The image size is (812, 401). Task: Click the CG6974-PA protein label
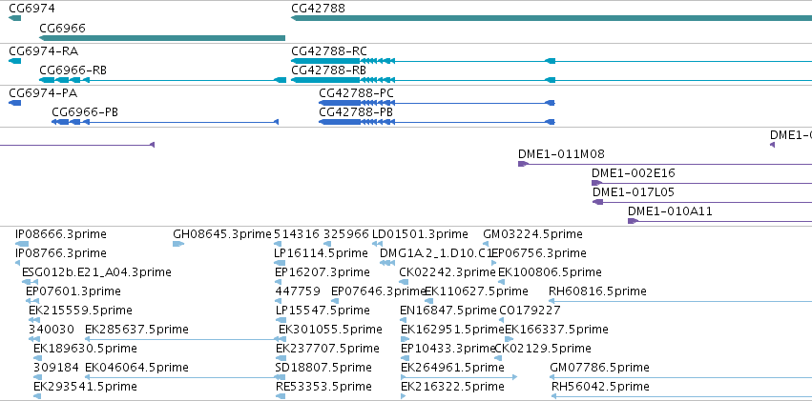[43, 93]
